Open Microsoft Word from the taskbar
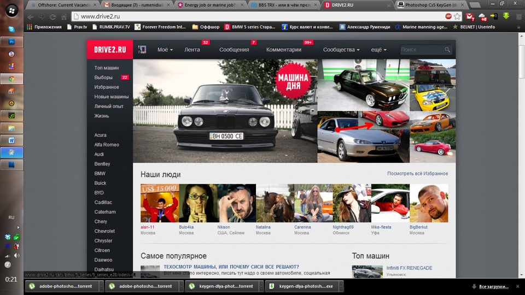The image size is (525, 295). (11, 140)
